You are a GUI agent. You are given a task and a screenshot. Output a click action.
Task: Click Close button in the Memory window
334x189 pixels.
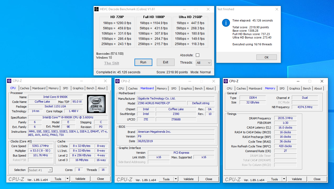[317, 179]
